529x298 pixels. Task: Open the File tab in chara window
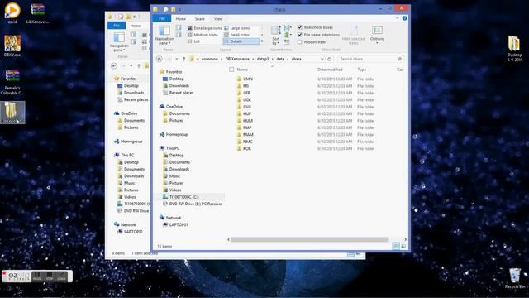[162, 18]
